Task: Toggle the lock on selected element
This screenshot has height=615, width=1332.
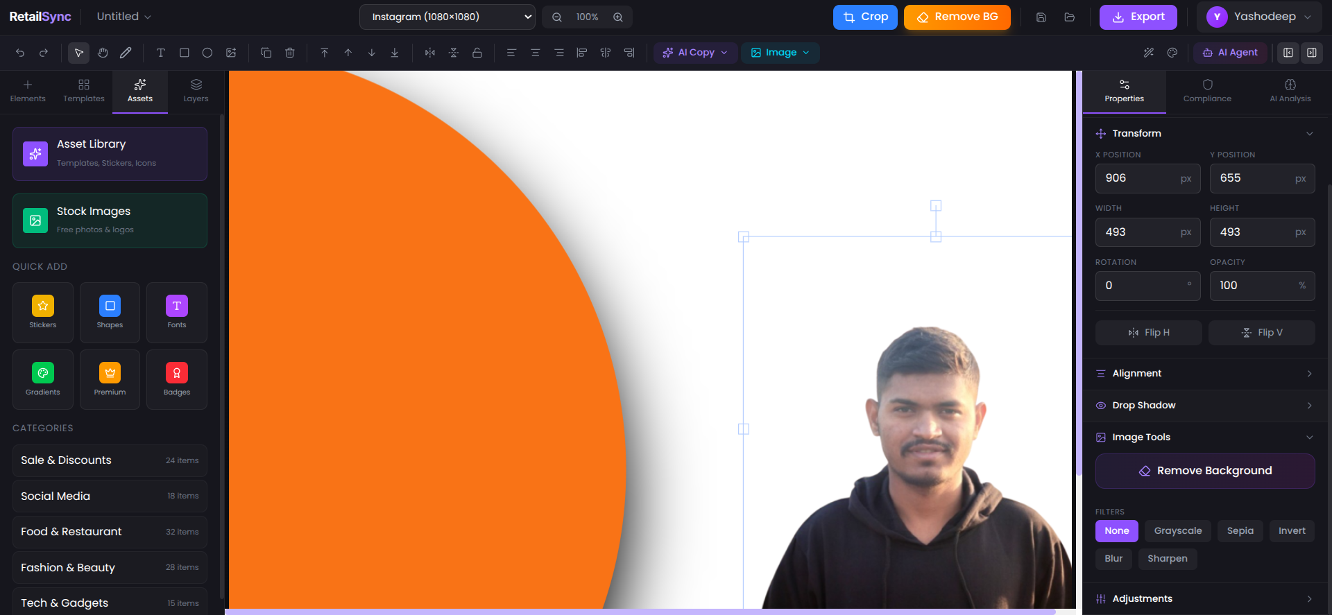Action: [x=477, y=53]
